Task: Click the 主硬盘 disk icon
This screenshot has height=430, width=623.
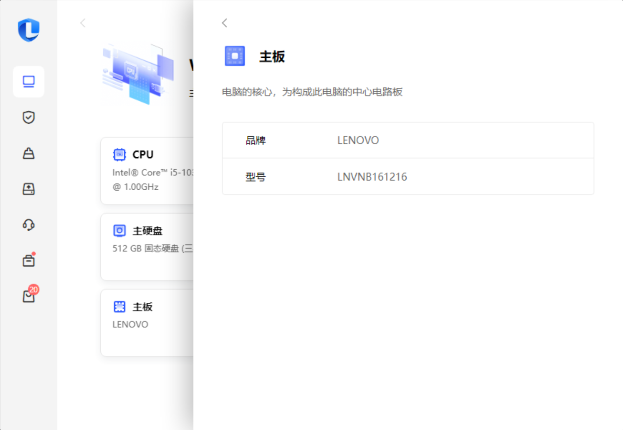Action: (x=119, y=231)
